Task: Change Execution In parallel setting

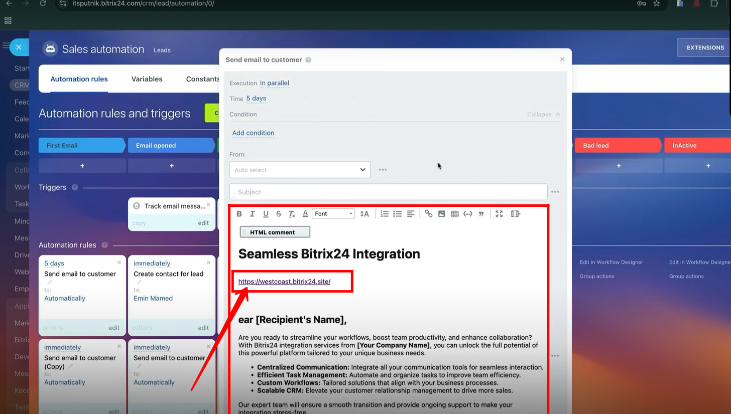Action: (274, 83)
